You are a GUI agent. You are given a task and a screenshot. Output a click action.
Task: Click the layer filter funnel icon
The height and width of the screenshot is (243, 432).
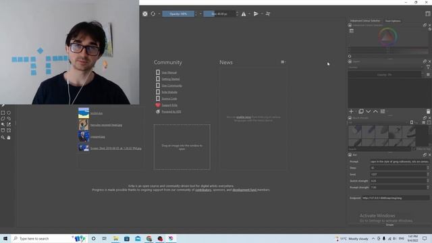tap(428, 67)
